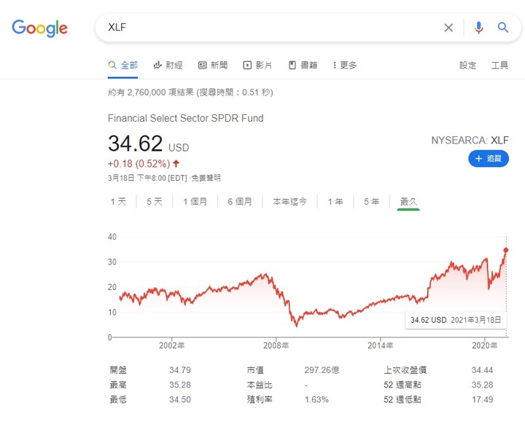The height and width of the screenshot is (424, 525).
Task: Click the Google logo
Action: 39,28
